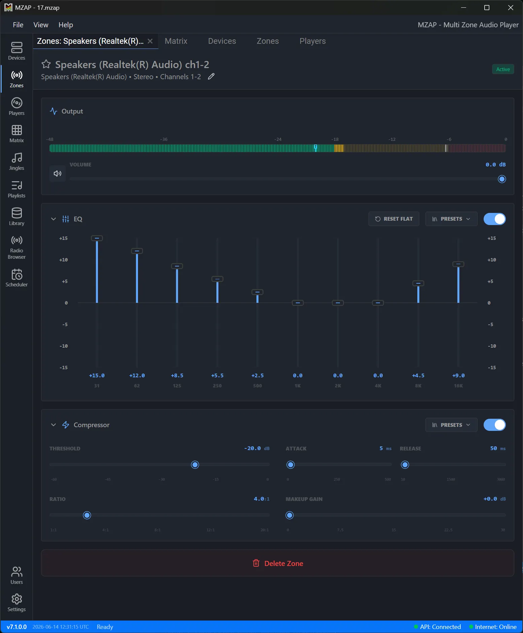Open the Settings sidebar section
This screenshot has height=633, width=523.
click(x=16, y=603)
